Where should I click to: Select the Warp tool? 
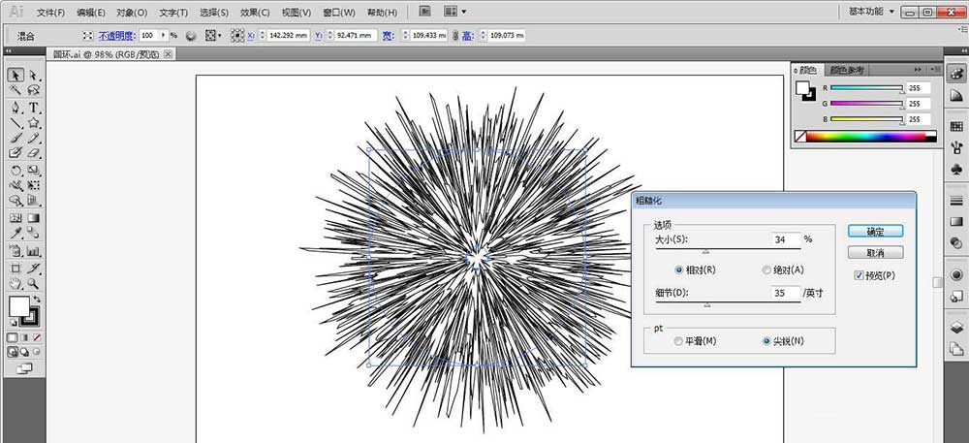tap(16, 185)
